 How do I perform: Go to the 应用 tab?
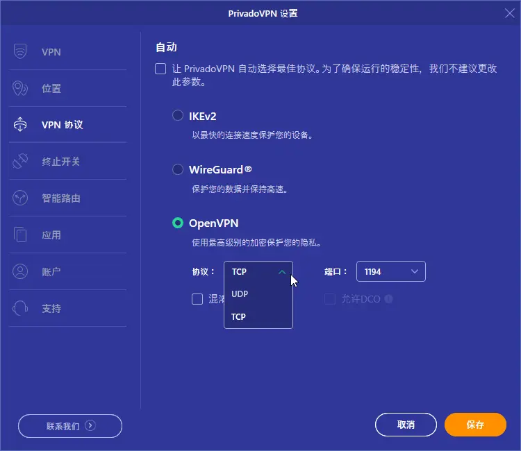(x=68, y=235)
